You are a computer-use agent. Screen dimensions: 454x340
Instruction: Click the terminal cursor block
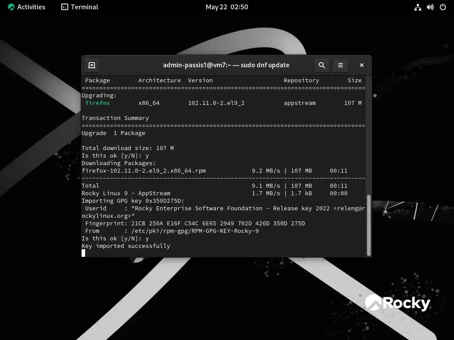pos(83,253)
